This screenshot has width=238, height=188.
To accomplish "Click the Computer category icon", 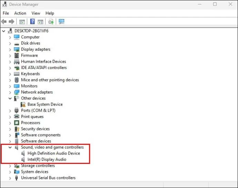I will (x=17, y=37).
